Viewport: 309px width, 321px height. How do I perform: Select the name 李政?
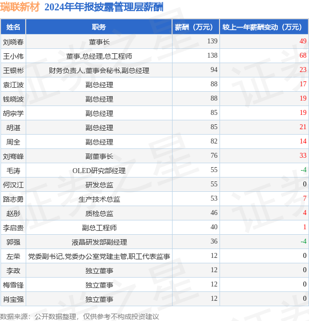pyautogui.click(x=13, y=271)
